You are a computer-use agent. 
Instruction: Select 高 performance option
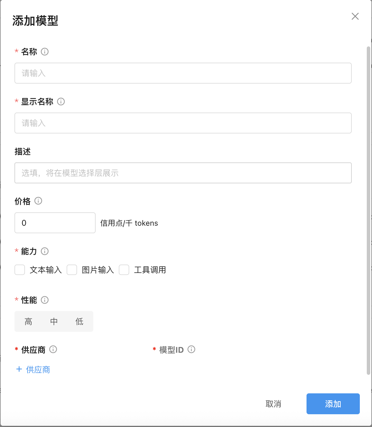pyautogui.click(x=28, y=321)
